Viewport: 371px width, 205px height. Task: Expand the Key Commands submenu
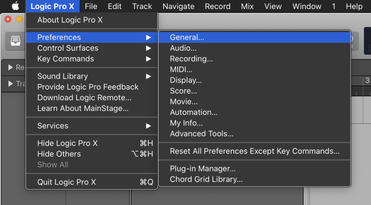point(92,59)
